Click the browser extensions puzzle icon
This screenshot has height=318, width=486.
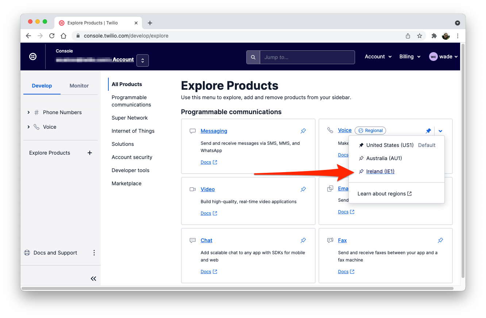click(x=434, y=36)
